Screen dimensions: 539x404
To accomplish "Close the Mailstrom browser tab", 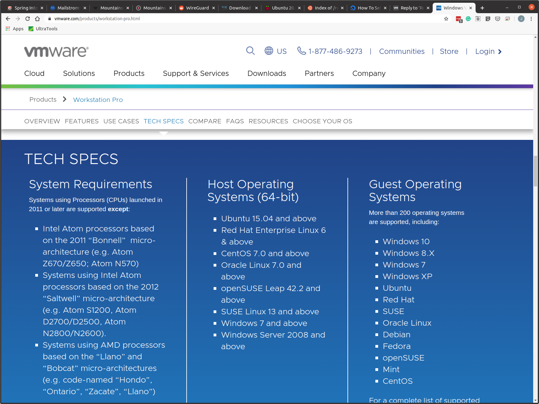I will click(x=85, y=8).
